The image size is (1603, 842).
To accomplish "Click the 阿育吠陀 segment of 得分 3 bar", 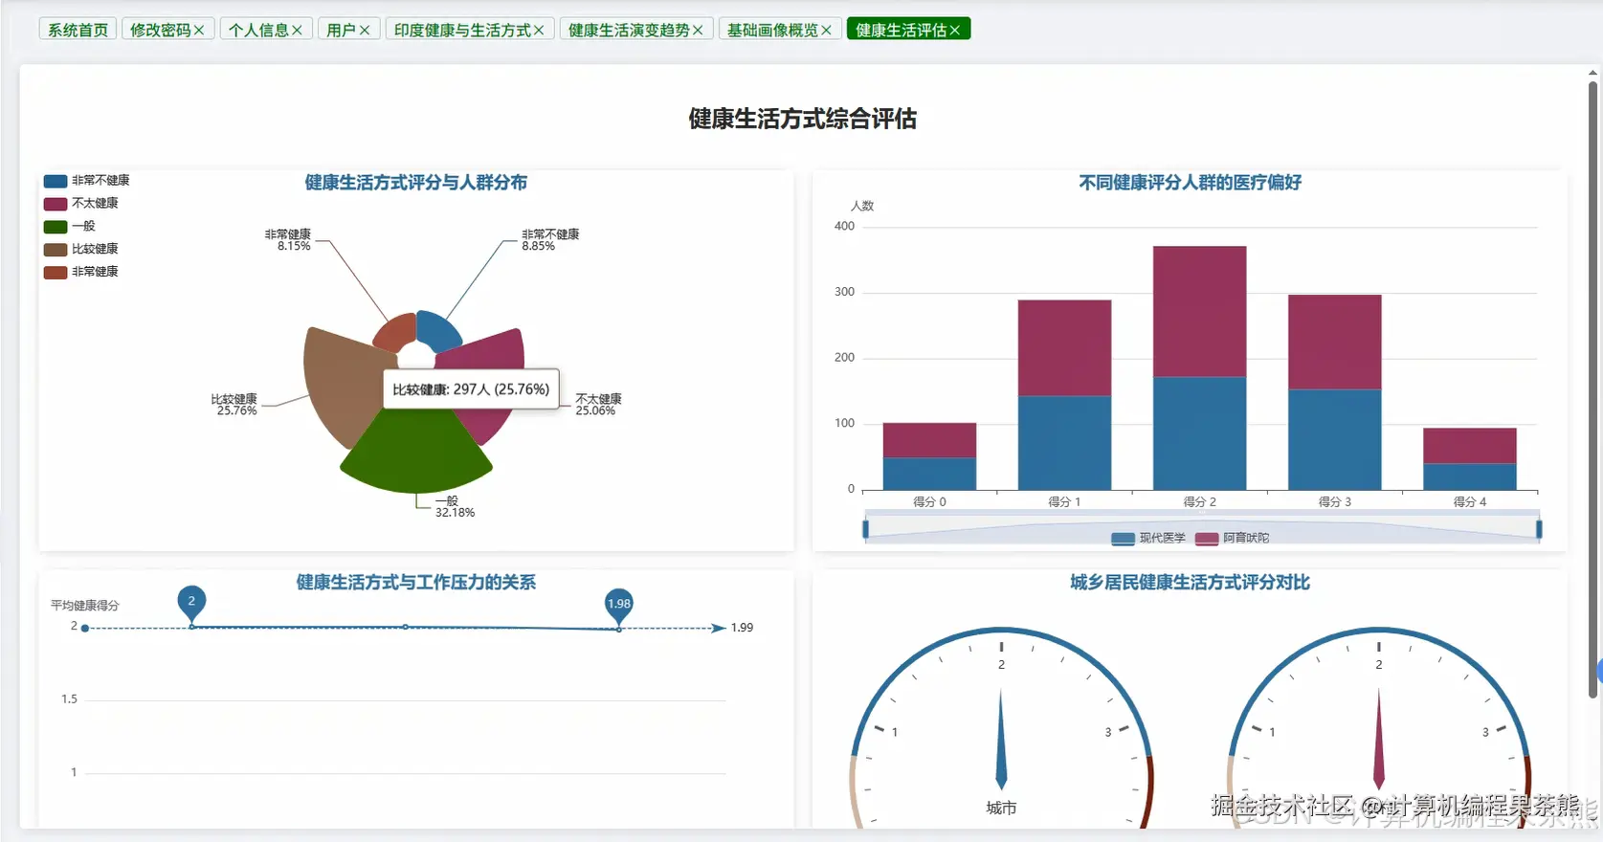I will click(1335, 343).
